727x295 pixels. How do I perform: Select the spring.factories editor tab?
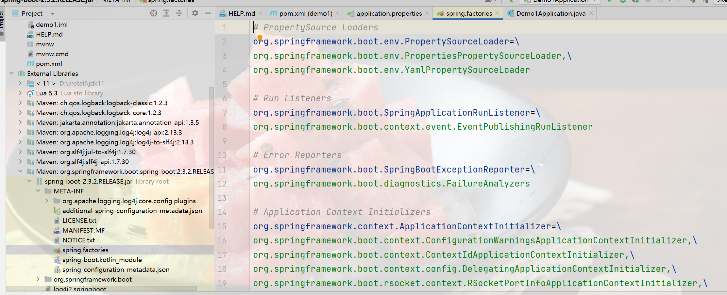click(x=469, y=13)
